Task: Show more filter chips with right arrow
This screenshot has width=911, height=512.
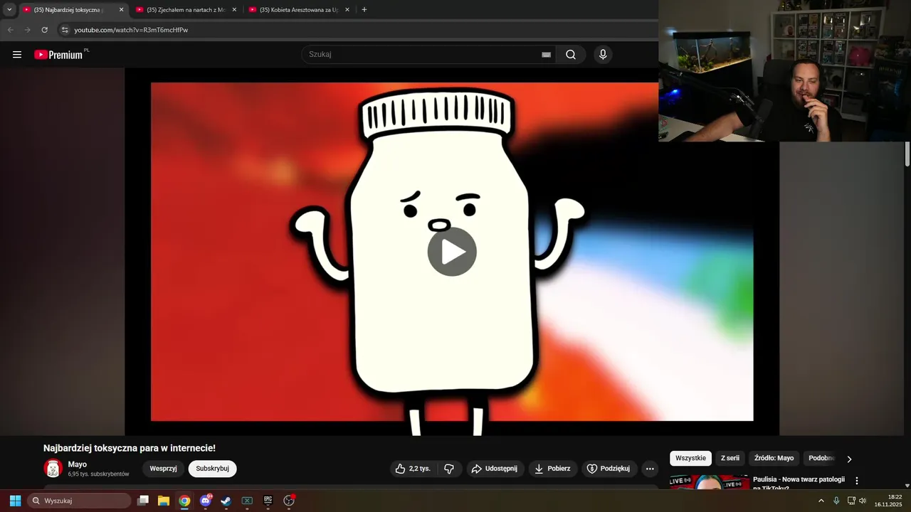Action: 849,459
